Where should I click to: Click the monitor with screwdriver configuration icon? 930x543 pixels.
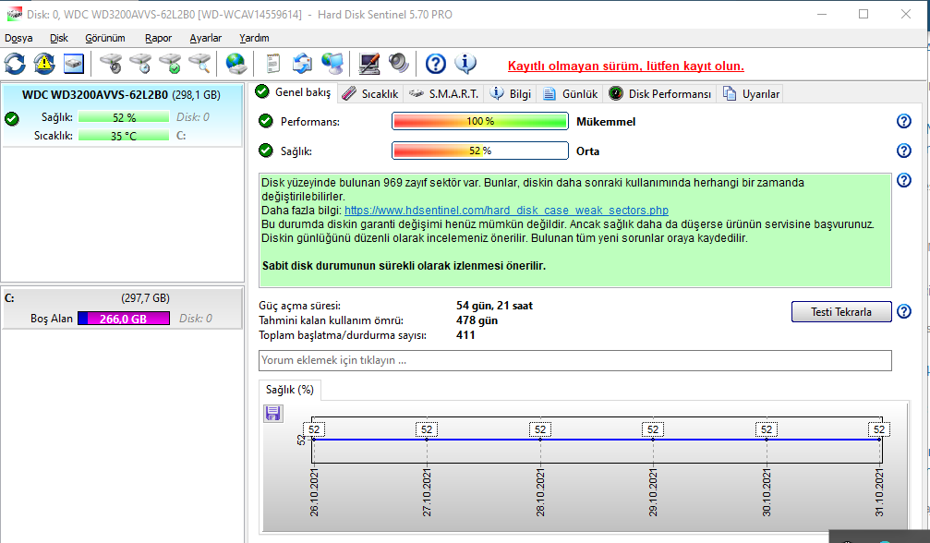point(368,64)
